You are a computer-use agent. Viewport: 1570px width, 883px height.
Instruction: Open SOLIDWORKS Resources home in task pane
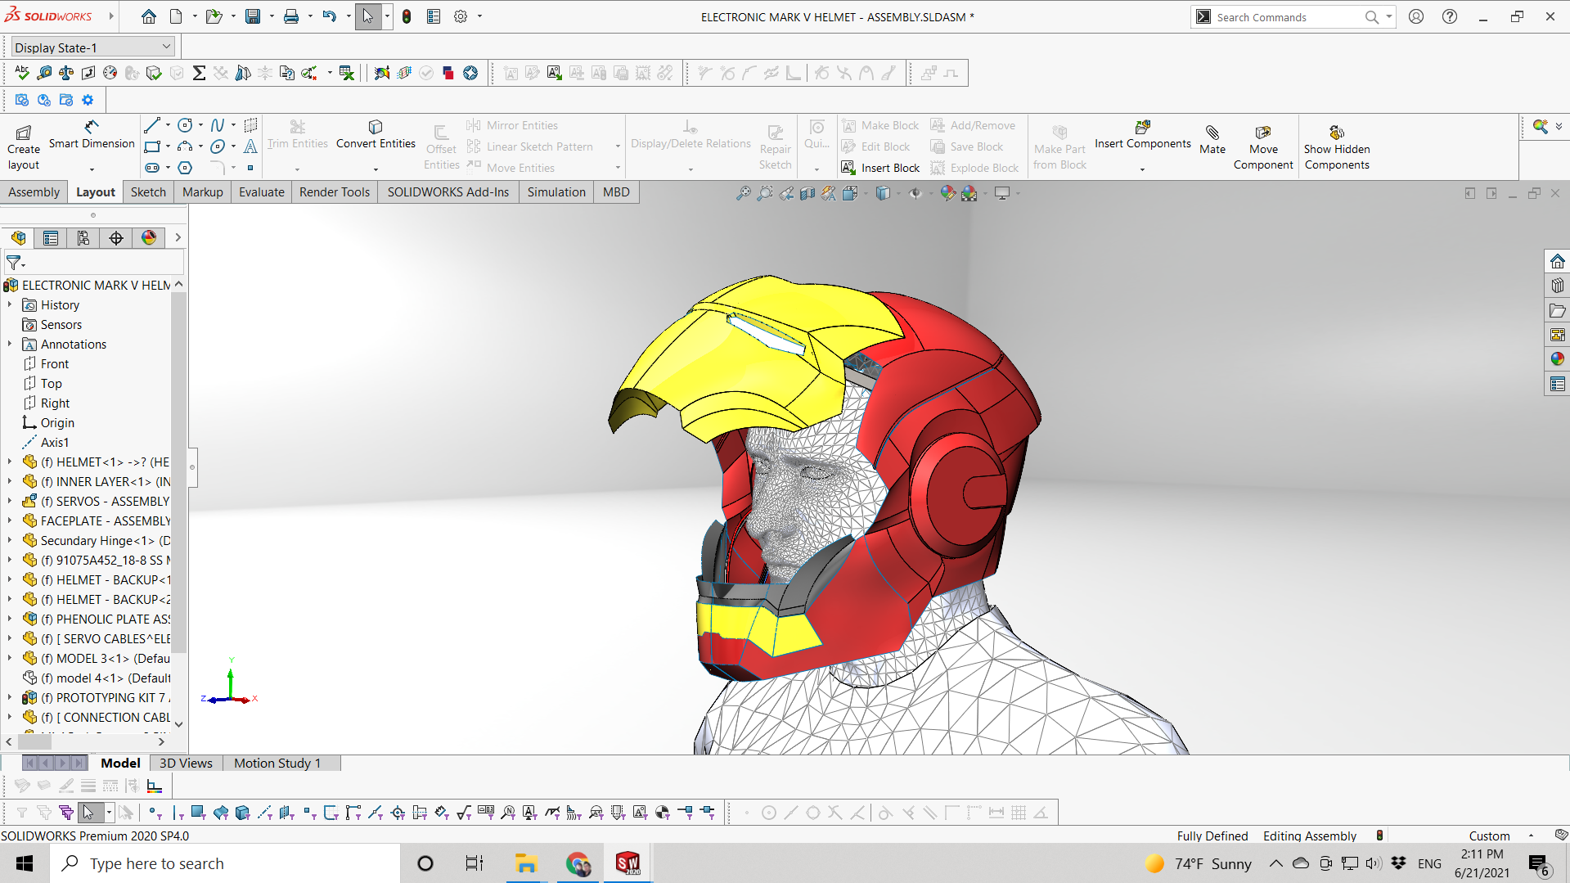click(x=1557, y=262)
